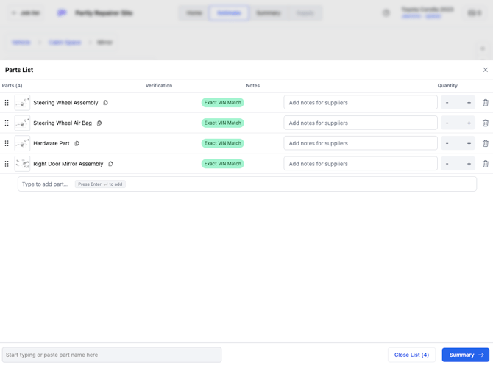The height and width of the screenshot is (365, 493).
Task: Click Exact VIN Match badge for Right Door Mirror Assembly
Action: pos(223,164)
